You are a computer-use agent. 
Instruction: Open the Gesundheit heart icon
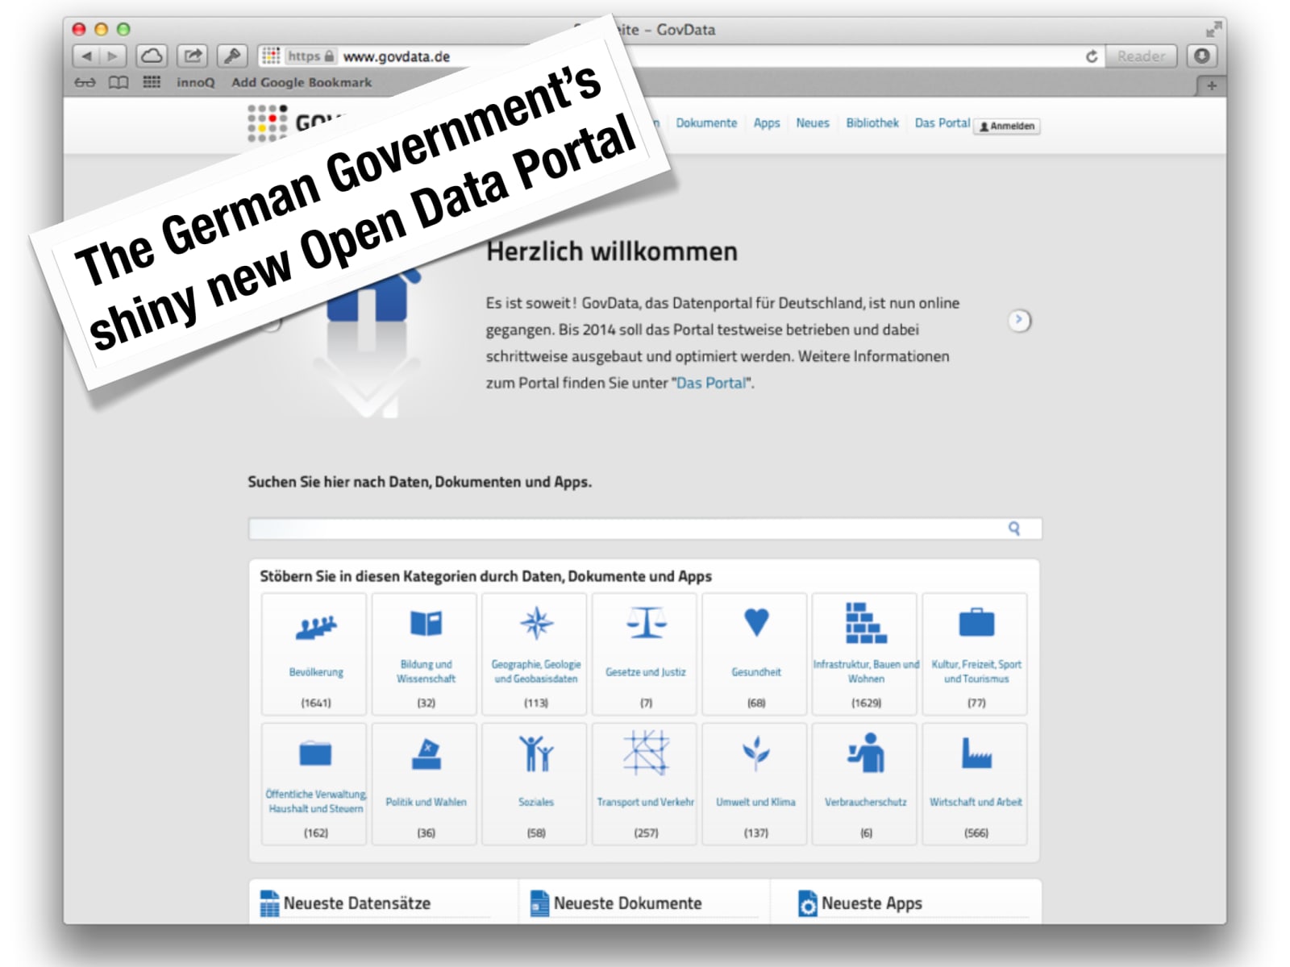(756, 622)
